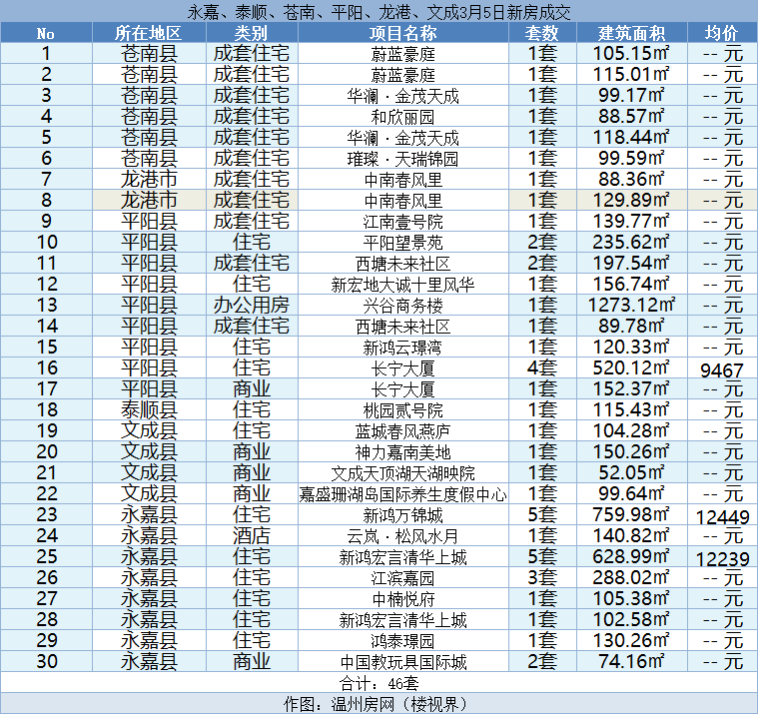
Task: Click the 所在地区 column header
Action: 149,33
